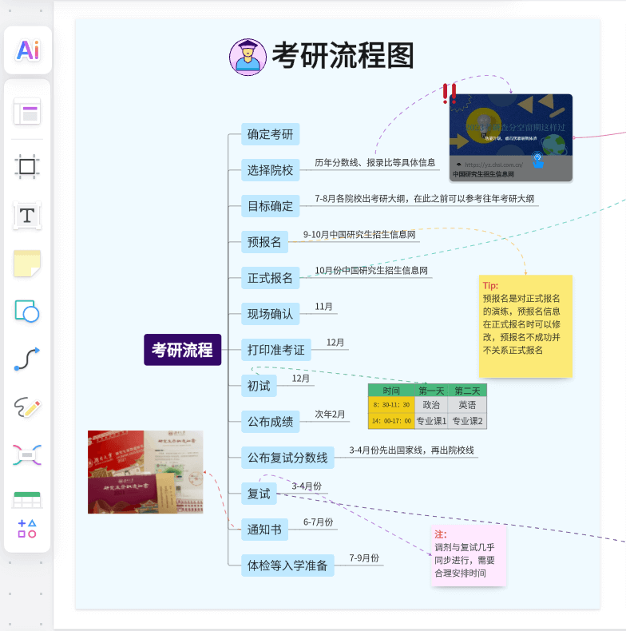Open the 中国研究生招生信息网 link card
Viewport: 626px width, 631px height.
pyautogui.click(x=511, y=137)
